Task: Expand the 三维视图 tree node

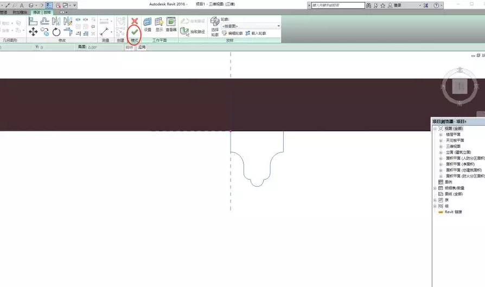Action: [x=441, y=146]
